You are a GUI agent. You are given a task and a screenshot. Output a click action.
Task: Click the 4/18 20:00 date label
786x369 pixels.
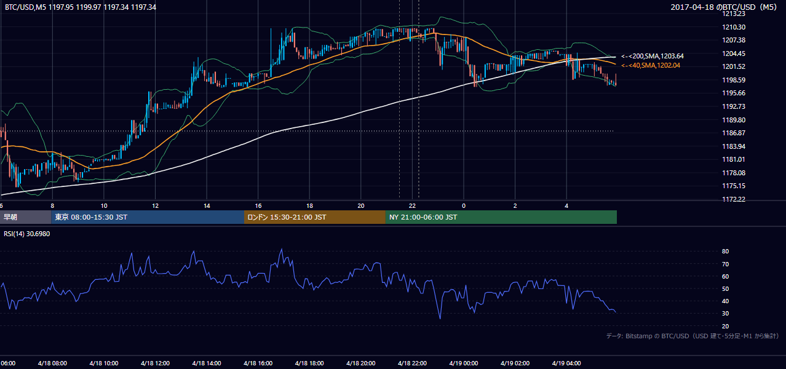point(361,363)
